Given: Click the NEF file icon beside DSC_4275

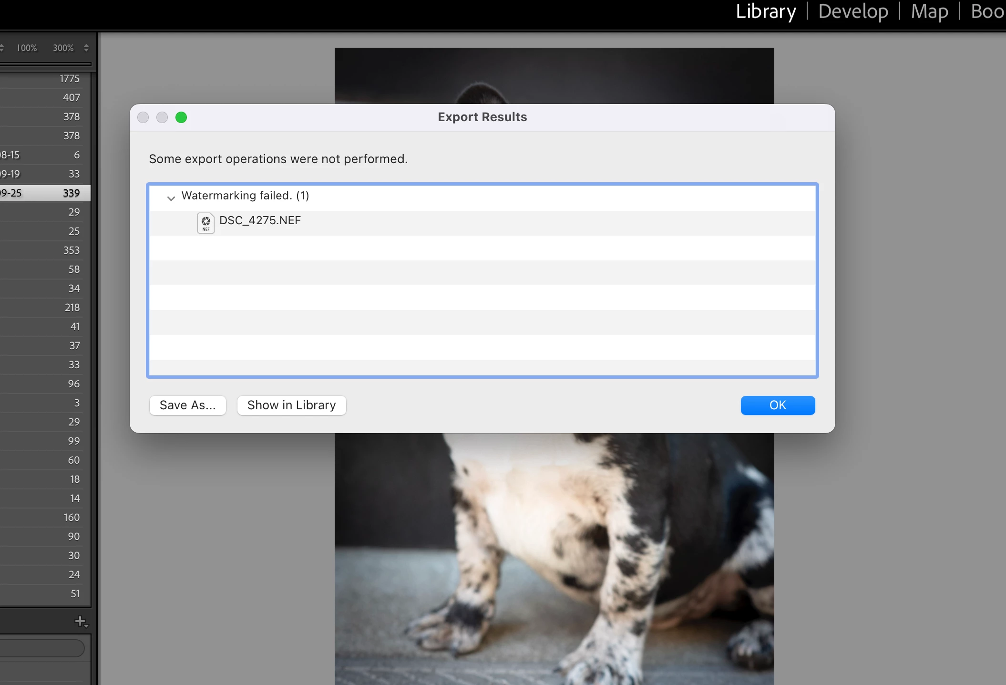Looking at the screenshot, I should pyautogui.click(x=205, y=223).
